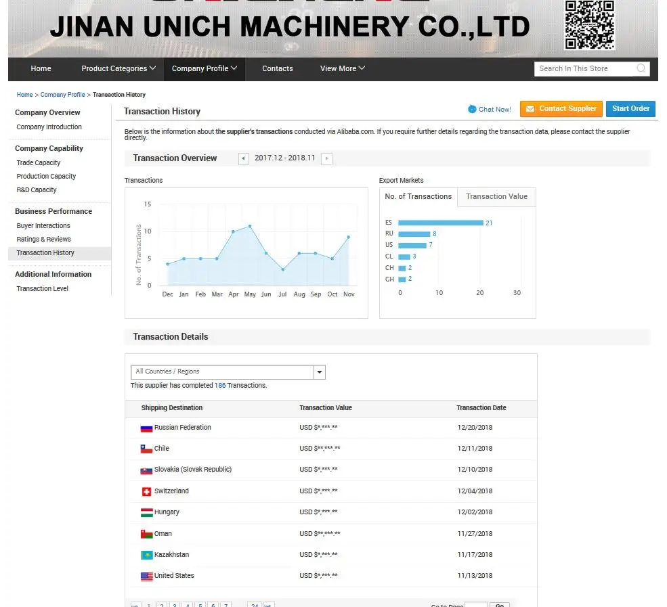Image resolution: width=667 pixels, height=607 pixels.
Task: Go to next transaction period arrow
Action: (326, 158)
